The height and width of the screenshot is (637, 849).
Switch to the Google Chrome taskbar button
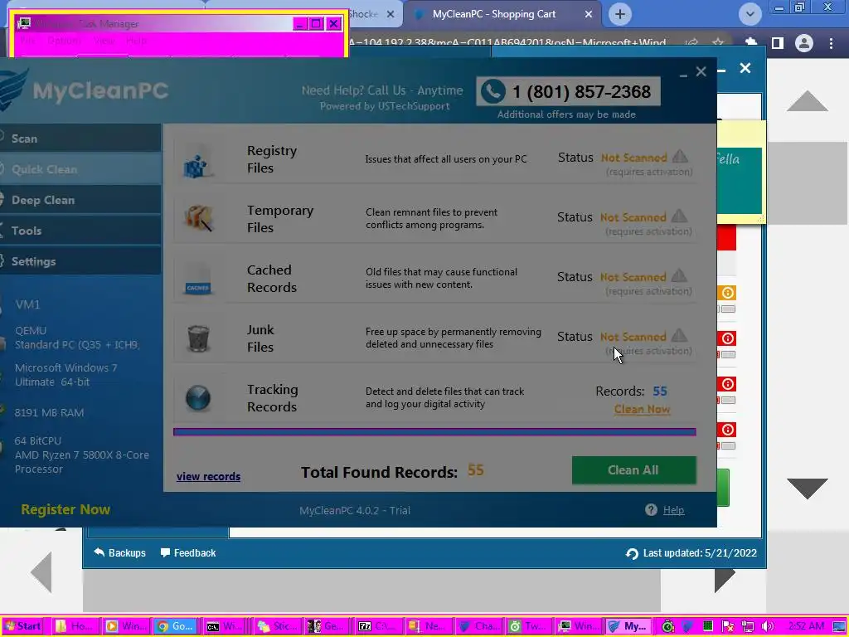pos(174,626)
